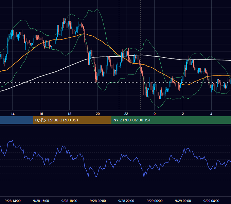231x204 pixels.
Task: Click hour label 2 on price chart axis
Action: (183, 114)
